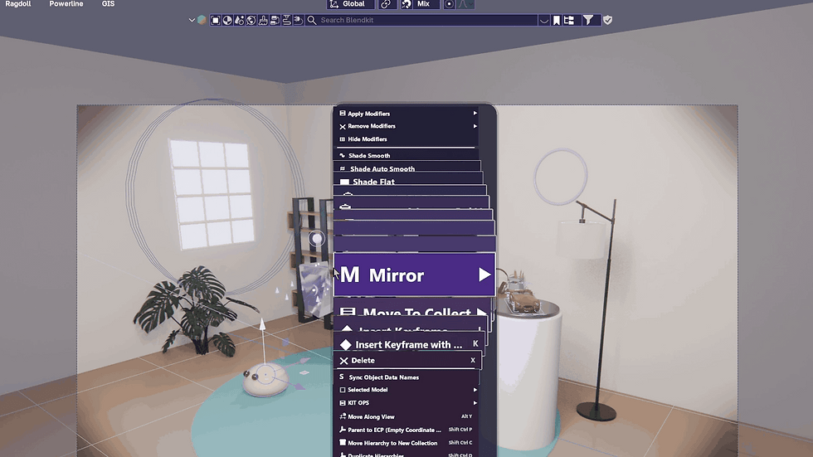Open the Mirror submenu
The image size is (813, 457).
tap(414, 275)
